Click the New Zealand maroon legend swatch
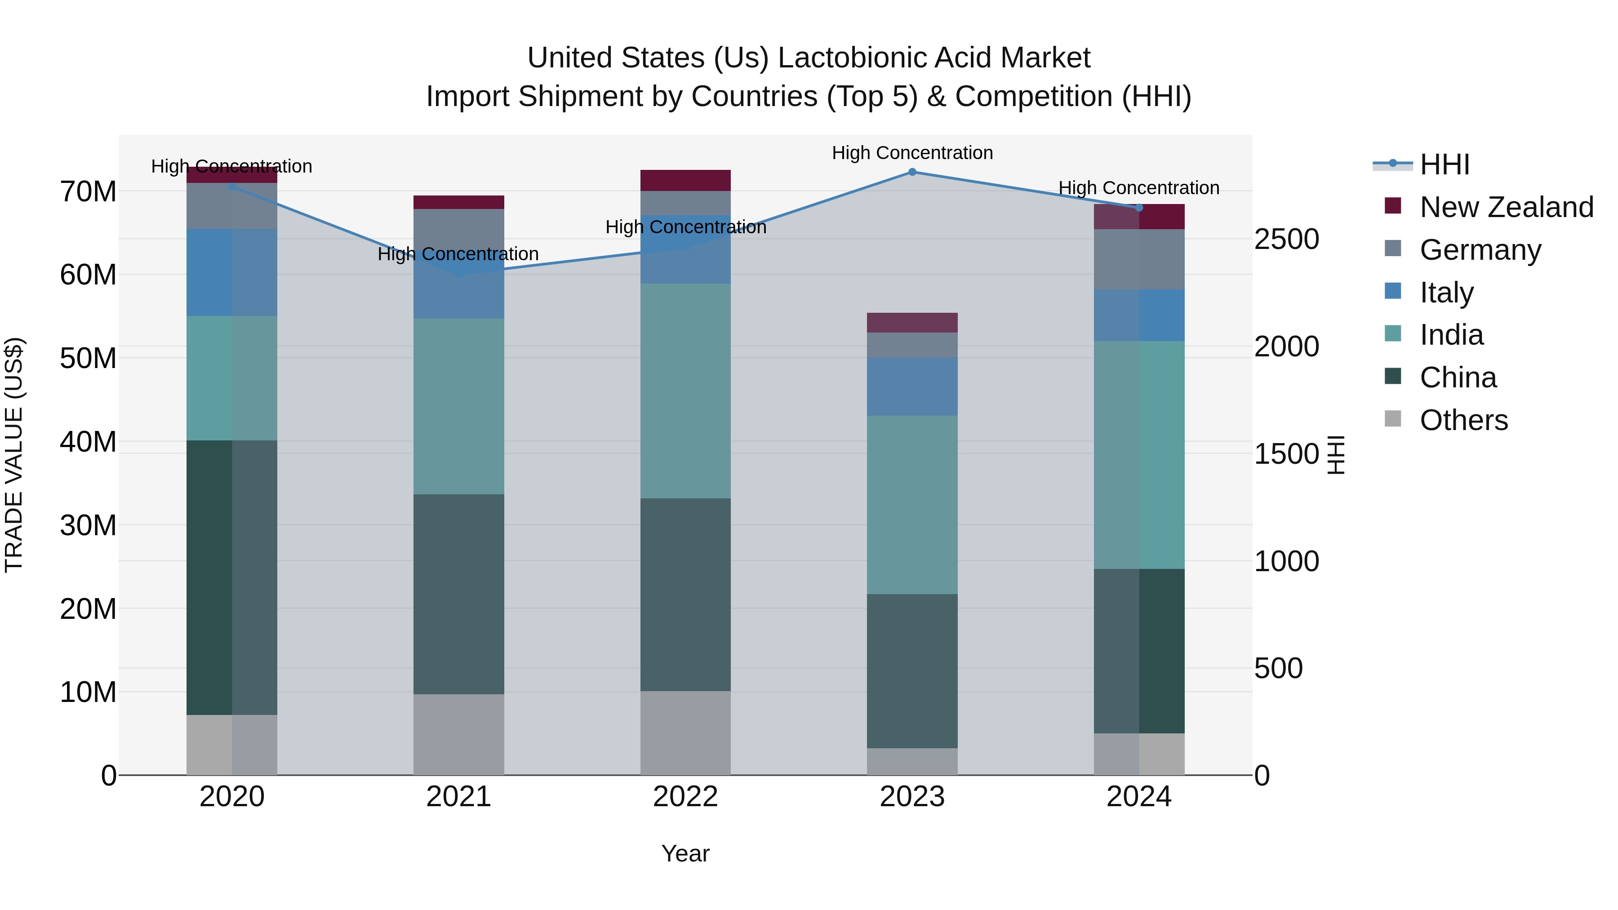Image resolution: width=1618 pixels, height=910 pixels. [1392, 206]
